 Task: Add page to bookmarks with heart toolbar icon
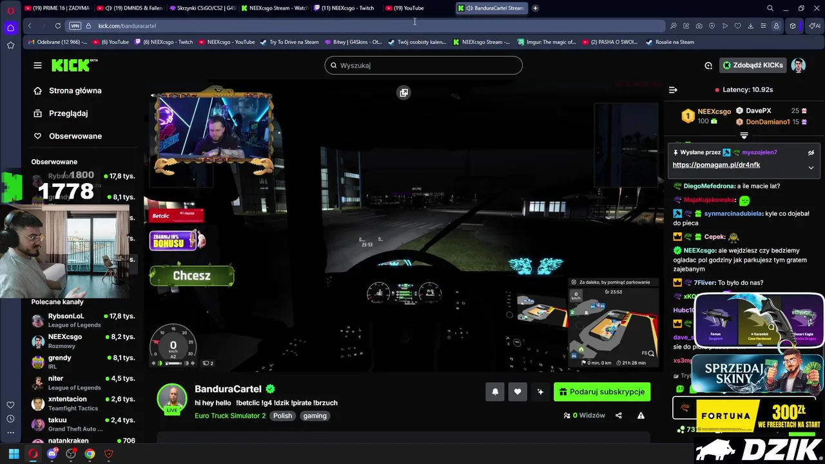[738, 26]
